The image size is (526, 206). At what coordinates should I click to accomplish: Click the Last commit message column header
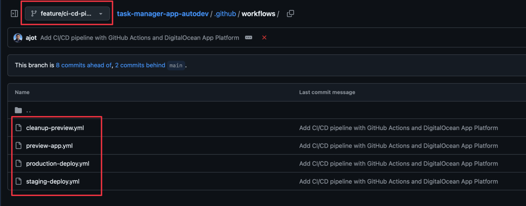(x=327, y=92)
